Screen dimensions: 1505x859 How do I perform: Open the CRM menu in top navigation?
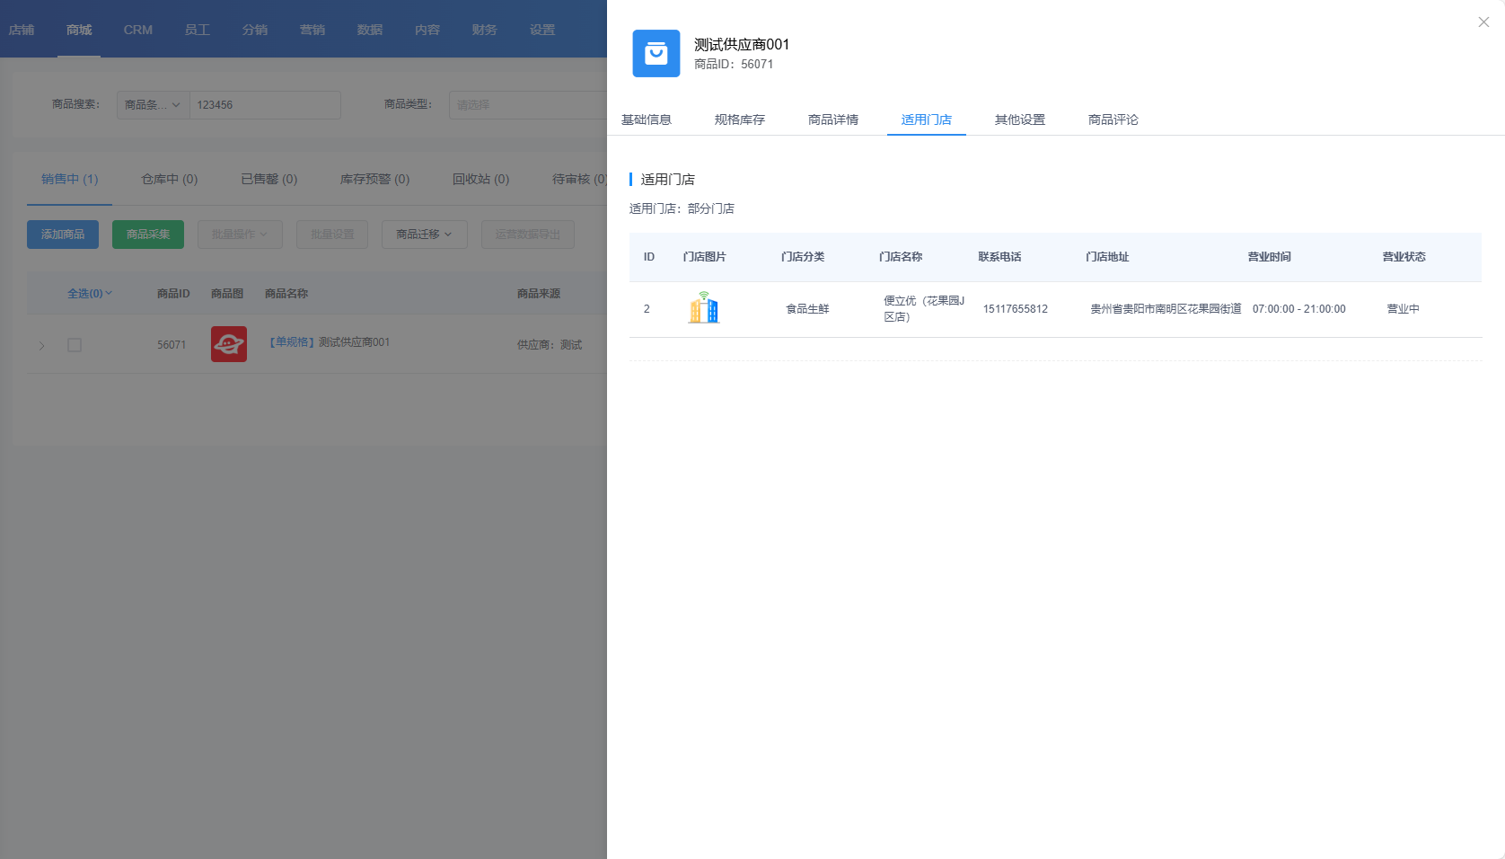click(x=138, y=30)
